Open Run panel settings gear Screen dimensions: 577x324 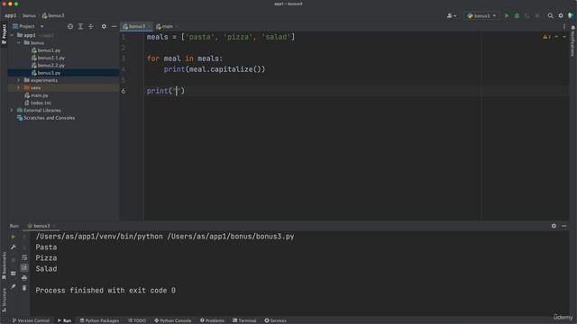pyautogui.click(x=554, y=226)
